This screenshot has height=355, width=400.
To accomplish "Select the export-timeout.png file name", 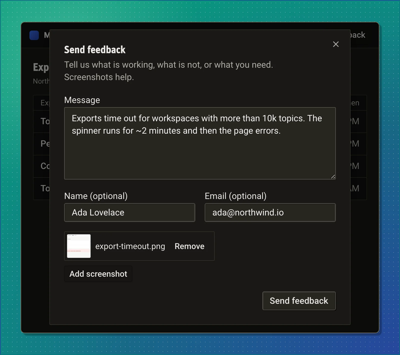I will click(130, 246).
